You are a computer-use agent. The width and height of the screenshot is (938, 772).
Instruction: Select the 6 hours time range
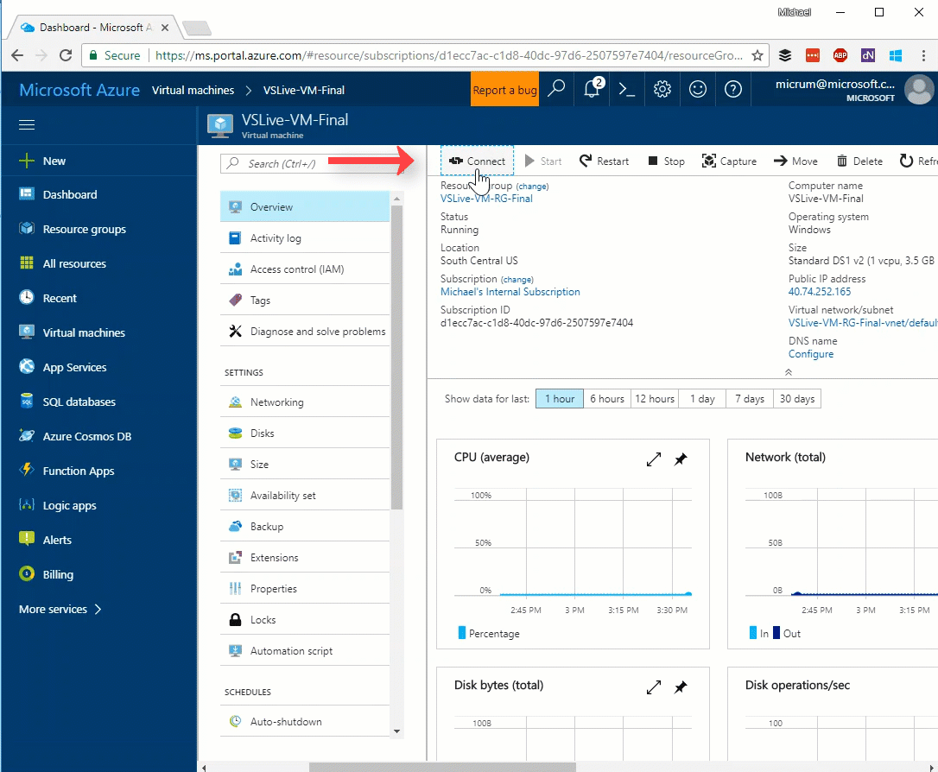point(606,399)
